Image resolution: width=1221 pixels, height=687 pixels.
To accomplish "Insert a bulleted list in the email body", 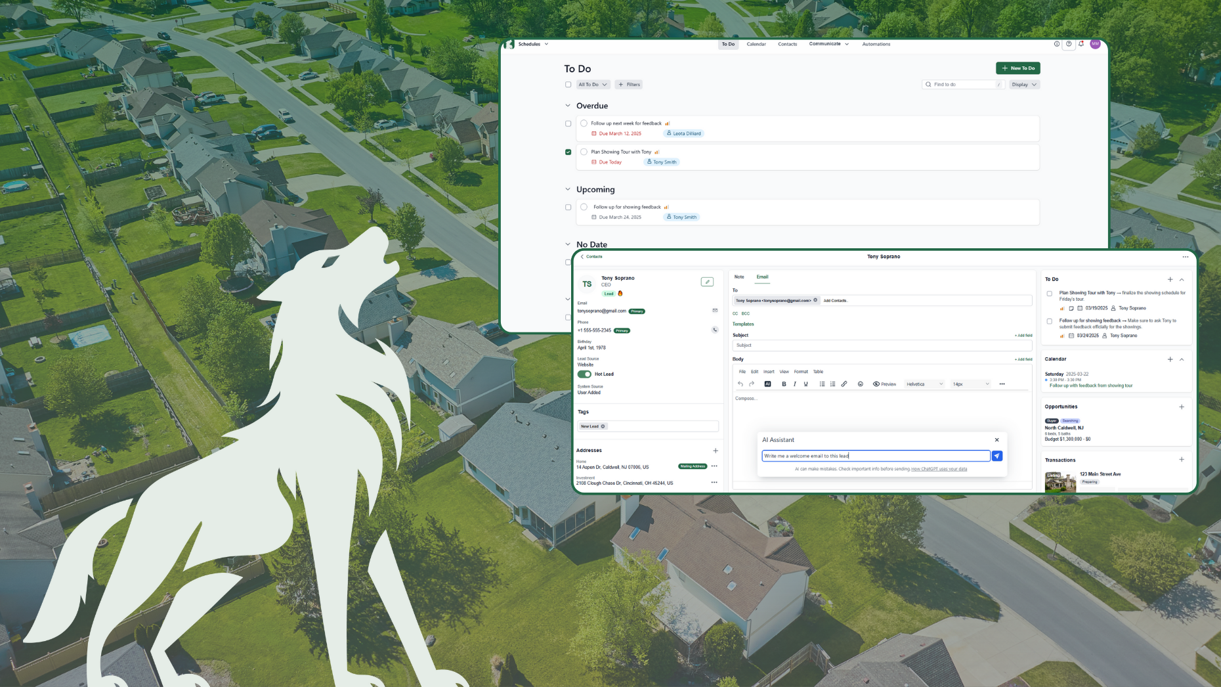I will 822,384.
